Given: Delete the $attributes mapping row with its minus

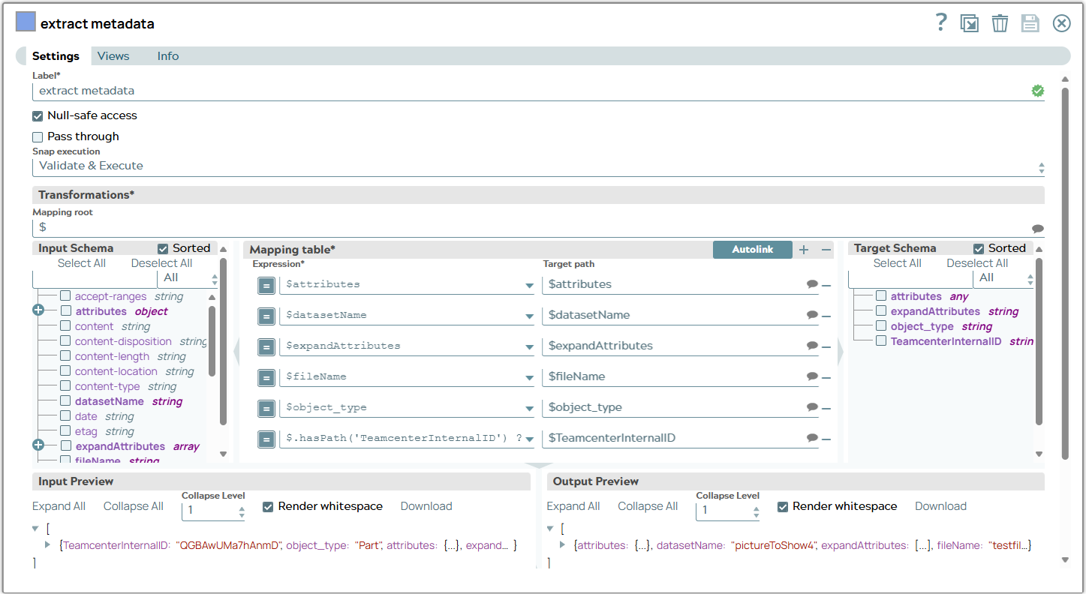Looking at the screenshot, I should pos(826,285).
